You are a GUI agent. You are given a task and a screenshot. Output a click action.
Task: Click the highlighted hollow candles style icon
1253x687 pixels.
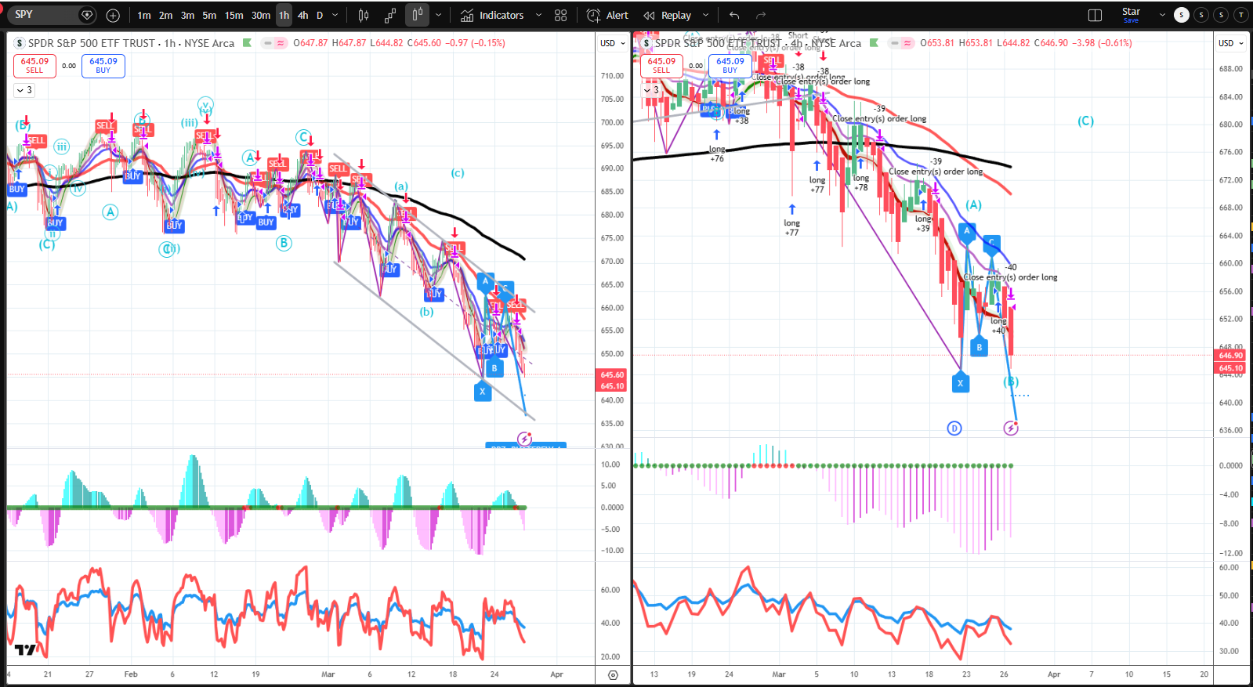(x=417, y=15)
